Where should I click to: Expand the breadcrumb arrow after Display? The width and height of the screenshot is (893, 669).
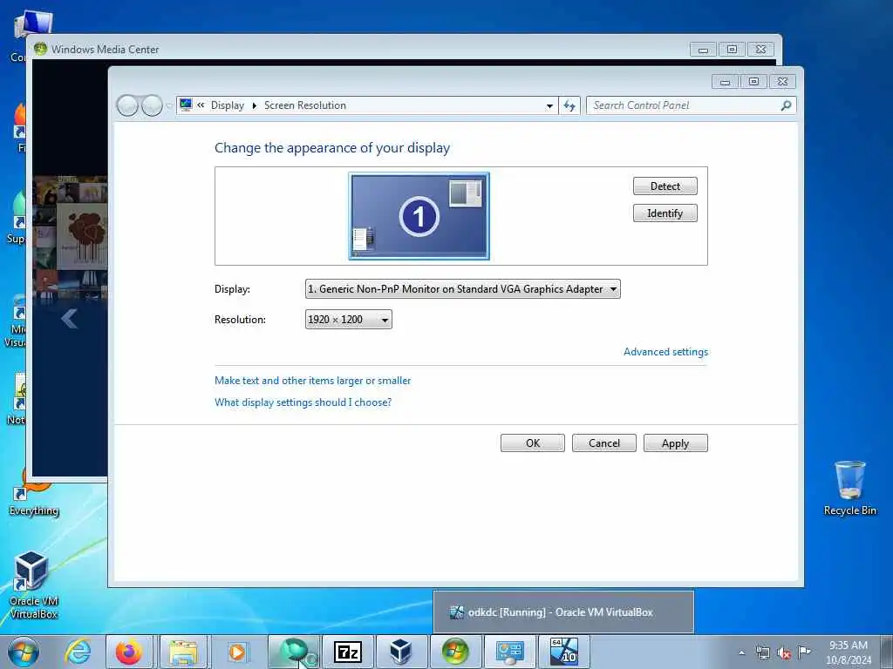click(x=255, y=105)
